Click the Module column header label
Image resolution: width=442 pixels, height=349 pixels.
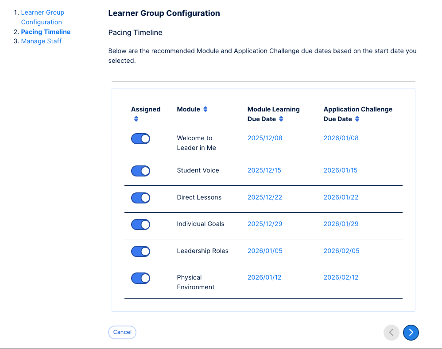pyautogui.click(x=188, y=109)
